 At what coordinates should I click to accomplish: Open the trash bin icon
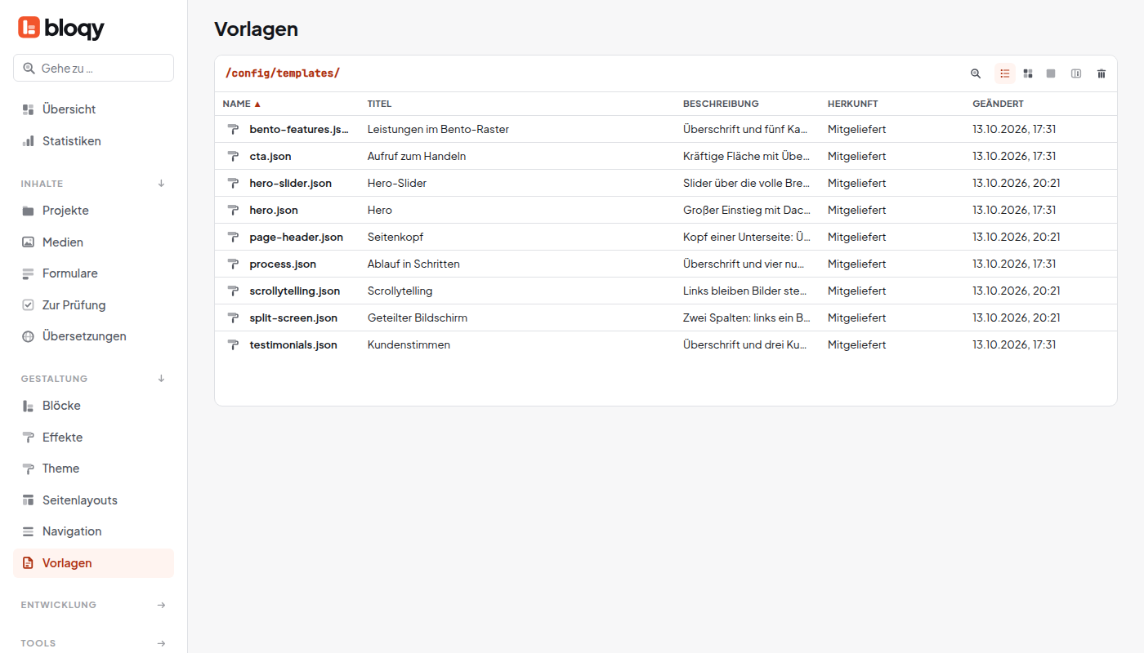tap(1102, 73)
